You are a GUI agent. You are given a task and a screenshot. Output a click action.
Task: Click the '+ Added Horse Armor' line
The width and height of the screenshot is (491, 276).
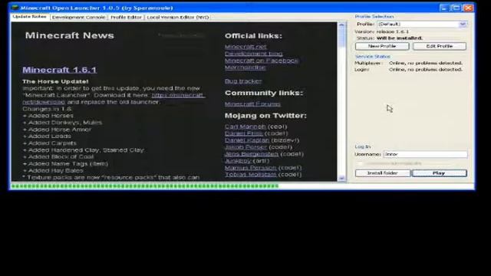click(57, 130)
